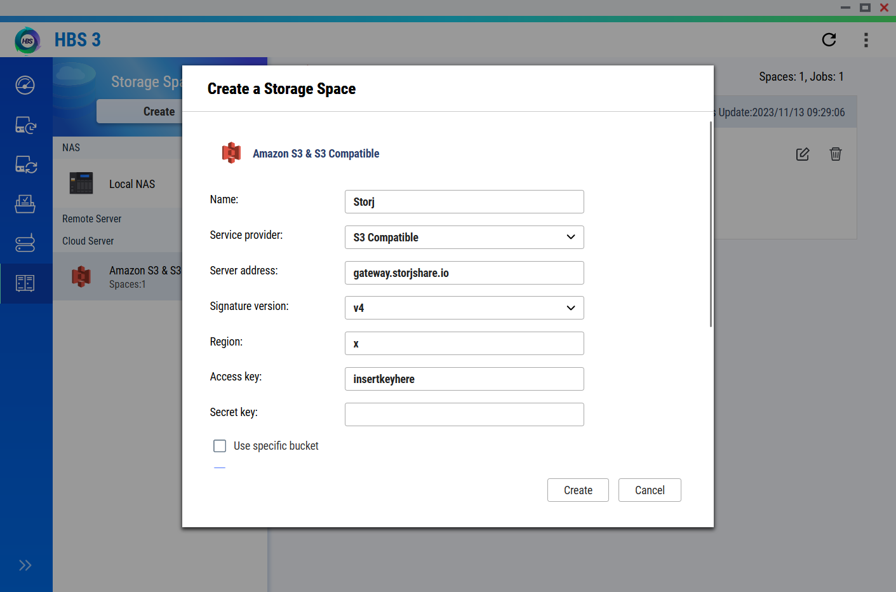Click the Local NAS device icon
896x592 pixels.
tap(81, 184)
